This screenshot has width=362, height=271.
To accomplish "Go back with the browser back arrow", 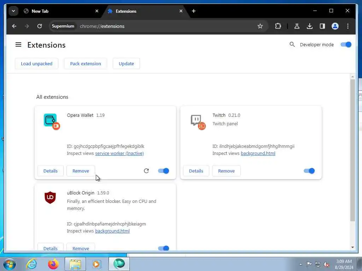I will [x=14, y=26].
